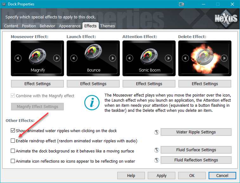Click next arrow in Launch Effect preview
This screenshot has height=183, width=240.
pyautogui.click(x=113, y=58)
